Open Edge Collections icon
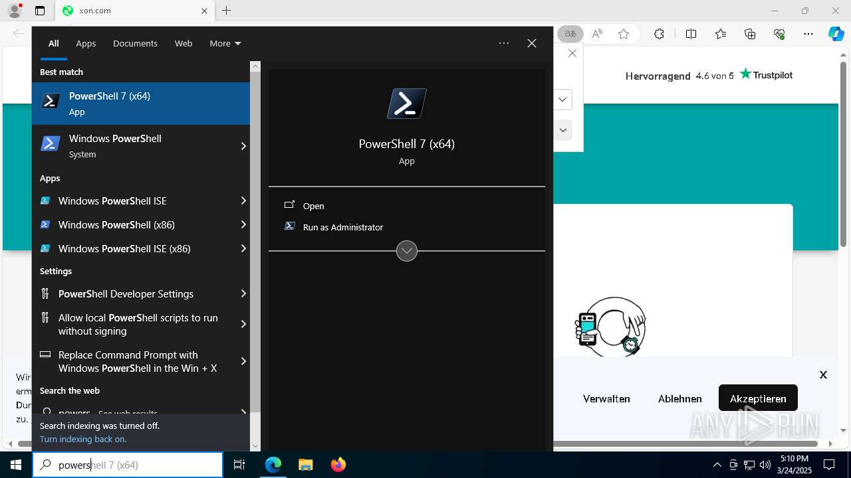Viewport: 851px width, 478px height. (x=750, y=34)
